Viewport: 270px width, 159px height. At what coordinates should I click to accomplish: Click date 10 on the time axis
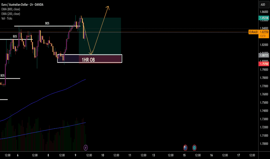[103, 155]
